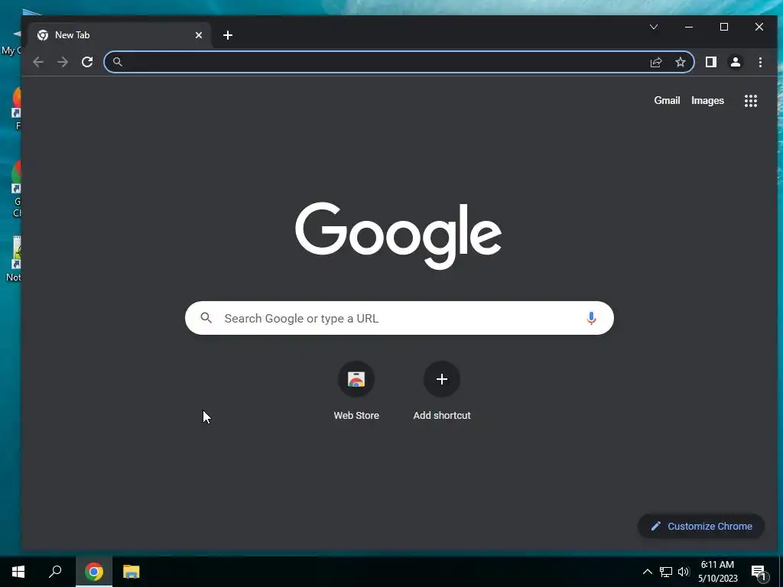Add shortcut plus tile
Screen dimensions: 783x587
point(442,391)
